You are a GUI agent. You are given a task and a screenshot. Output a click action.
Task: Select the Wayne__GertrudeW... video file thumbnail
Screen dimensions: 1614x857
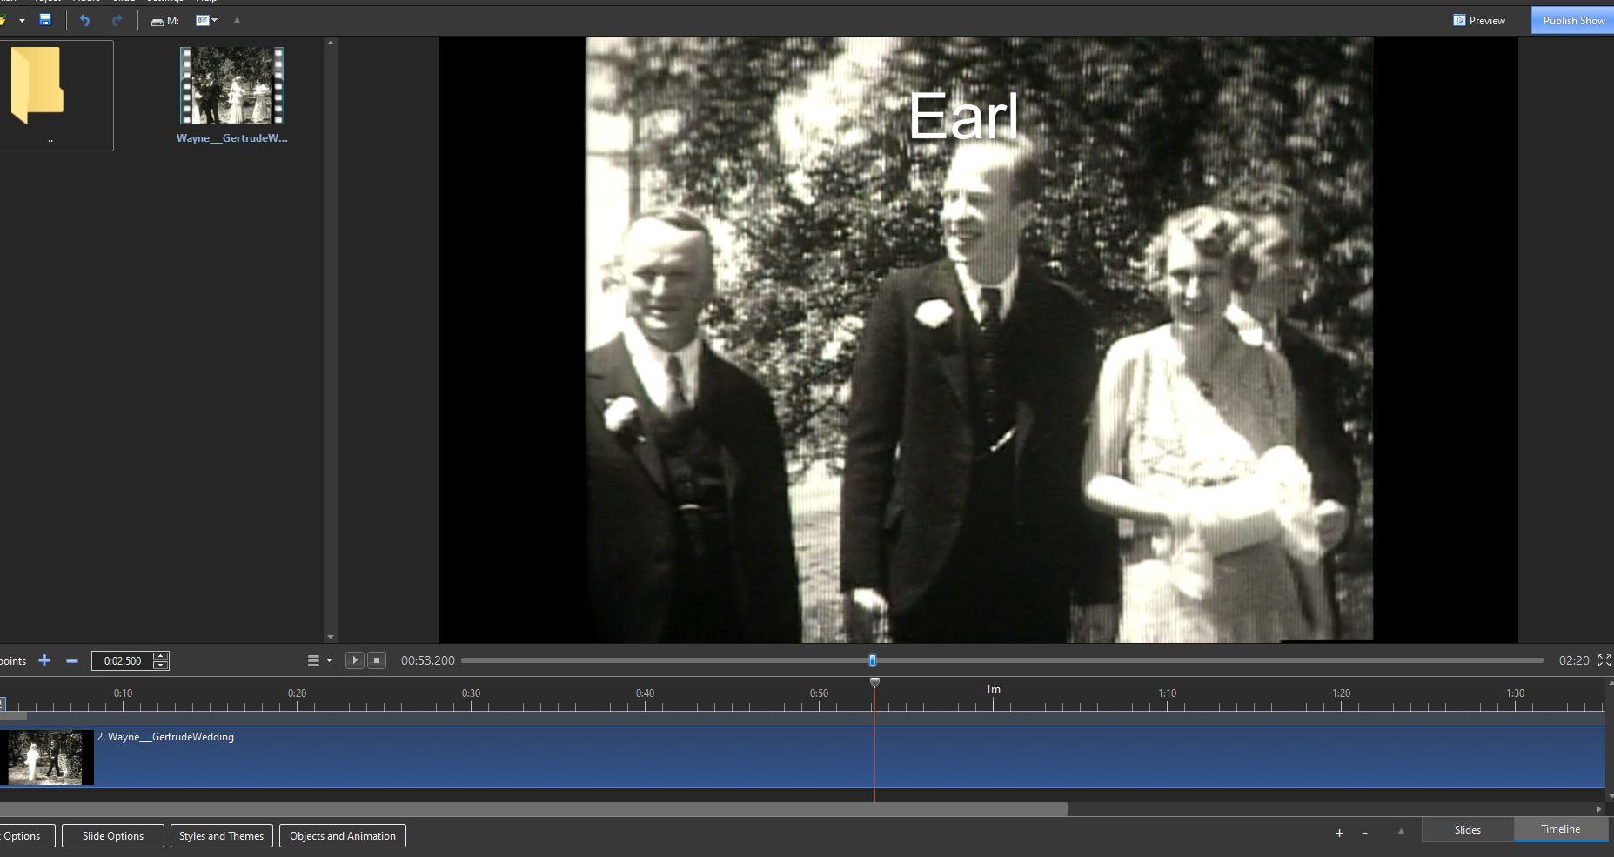[231, 96]
